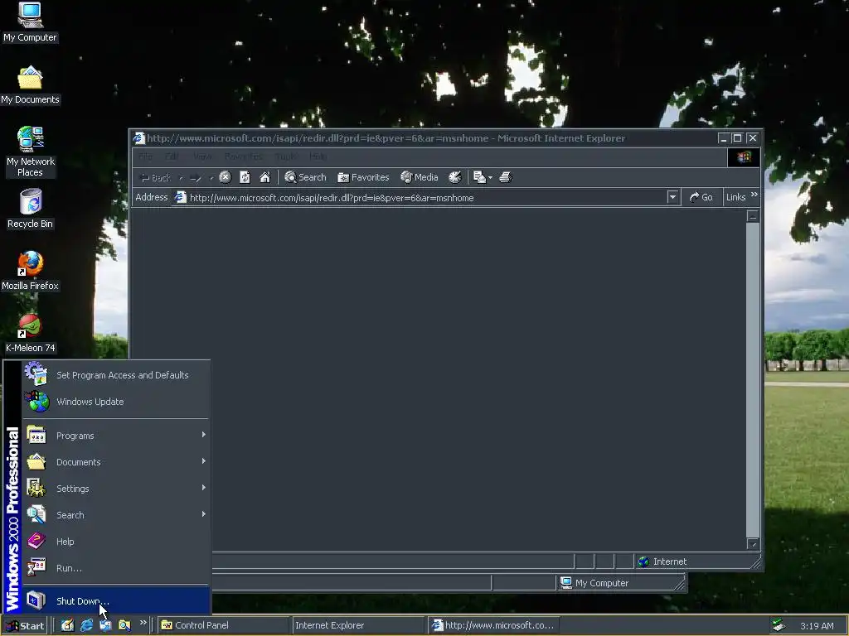
Task: Go to the Home page icon
Action: coord(264,177)
